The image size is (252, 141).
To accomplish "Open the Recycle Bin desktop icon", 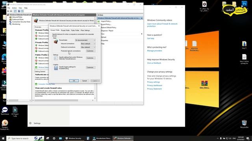I will (244, 124).
